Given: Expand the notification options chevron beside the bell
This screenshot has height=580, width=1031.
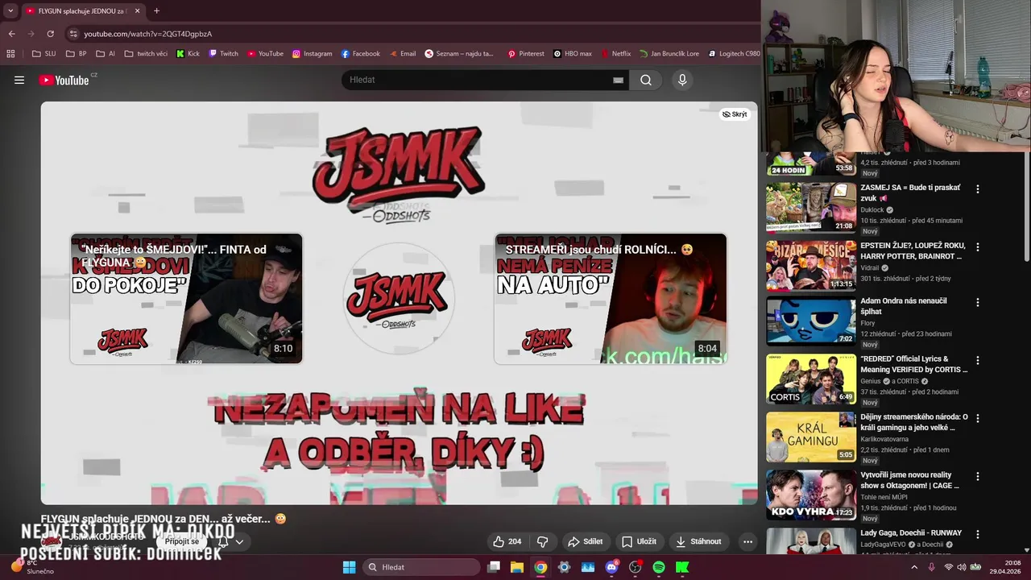Looking at the screenshot, I should pyautogui.click(x=239, y=541).
